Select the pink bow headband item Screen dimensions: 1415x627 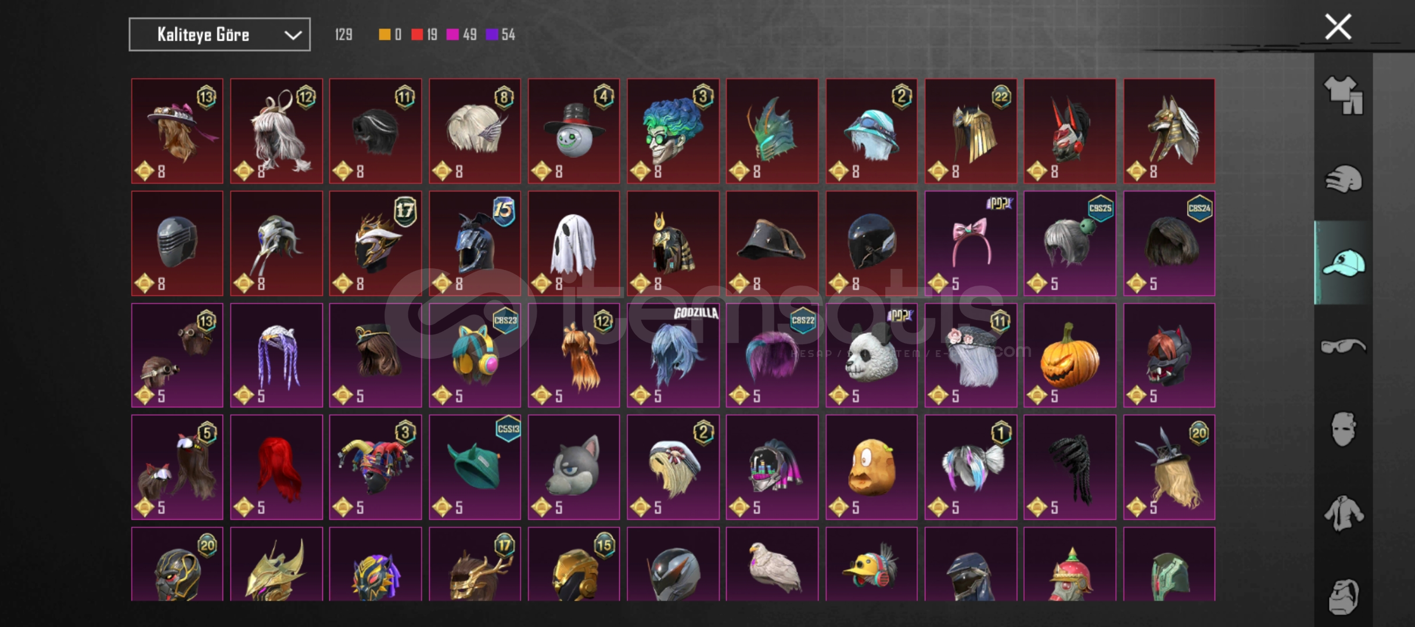[x=971, y=243]
